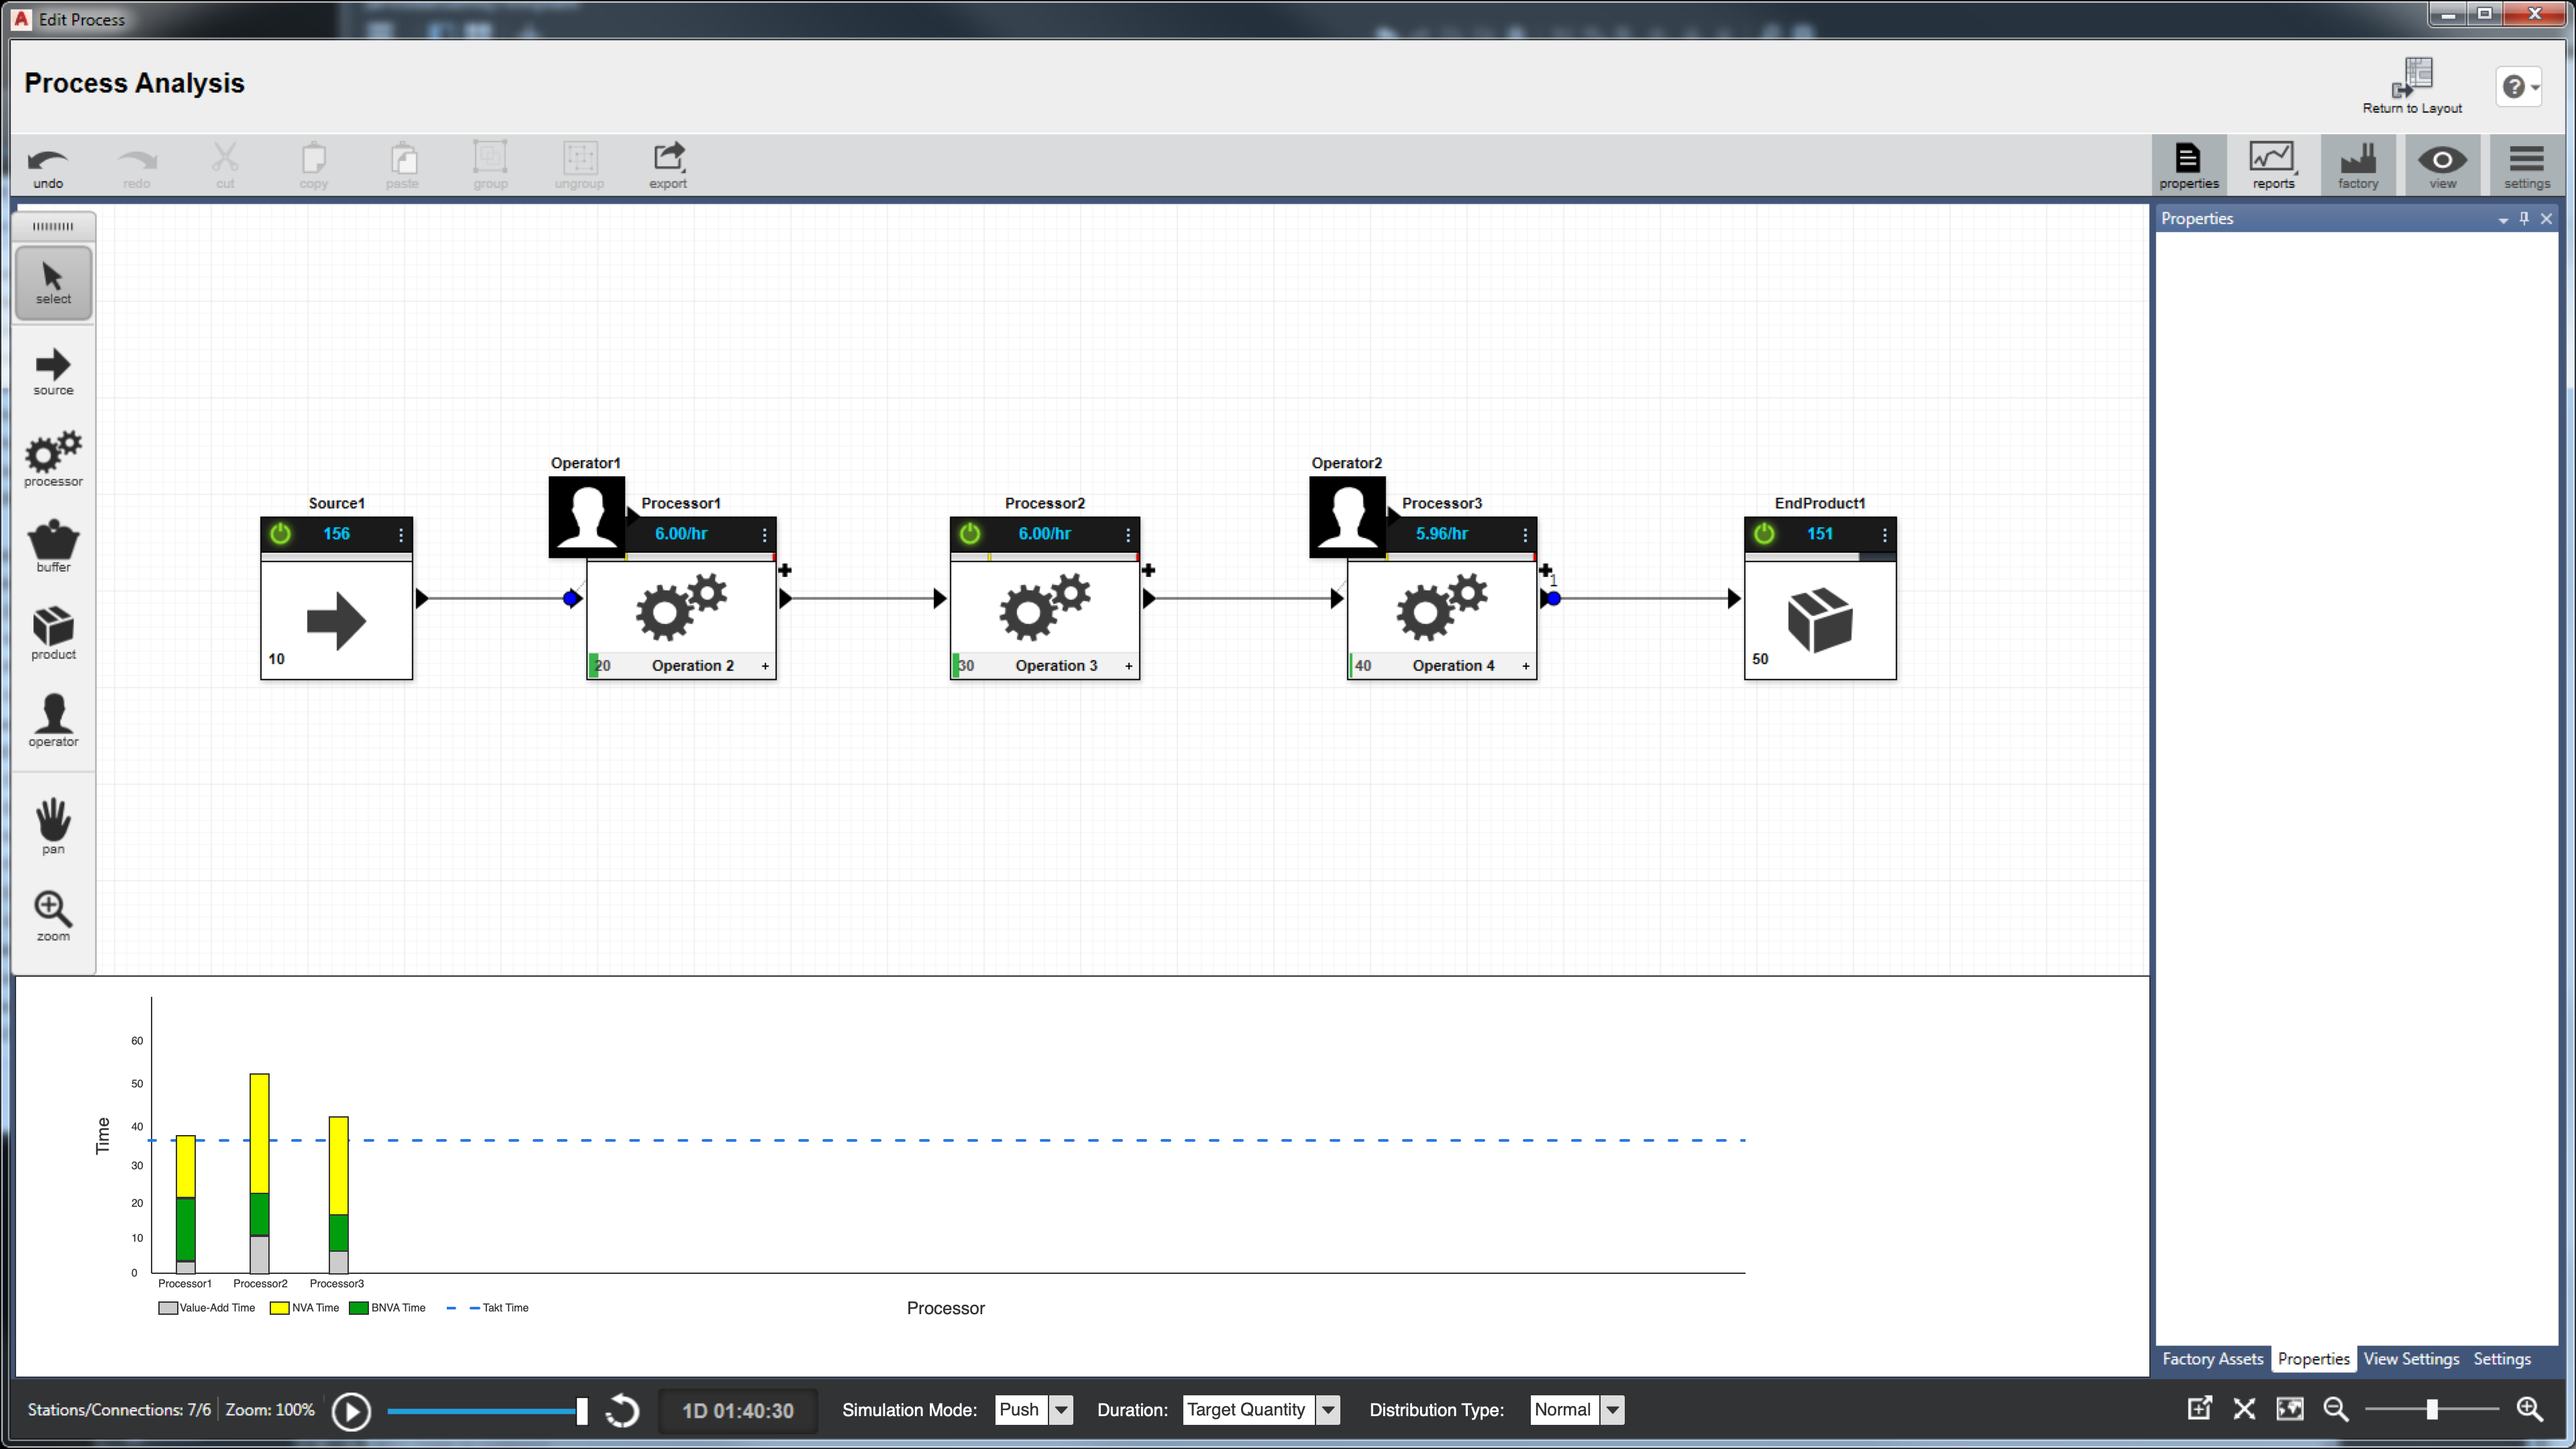Switch to View Settings tab
Screen dimensions: 2576x1449
pyautogui.click(x=2411, y=1359)
